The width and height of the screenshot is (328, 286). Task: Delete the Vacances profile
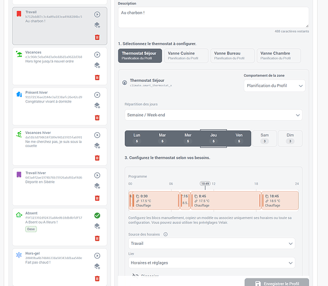pos(97,77)
